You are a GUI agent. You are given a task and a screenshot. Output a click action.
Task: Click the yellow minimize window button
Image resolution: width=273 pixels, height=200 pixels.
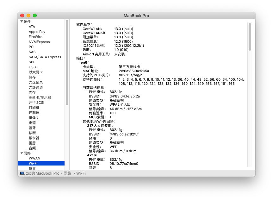point(28,16)
